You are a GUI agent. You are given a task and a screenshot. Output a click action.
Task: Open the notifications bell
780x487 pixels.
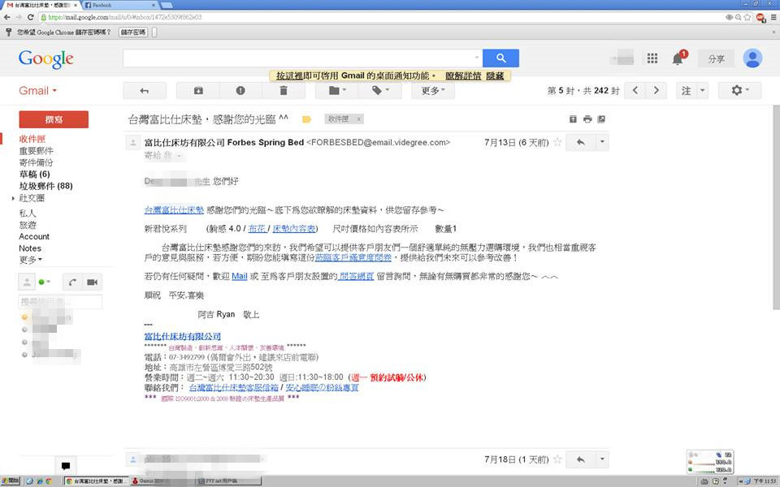click(x=678, y=59)
